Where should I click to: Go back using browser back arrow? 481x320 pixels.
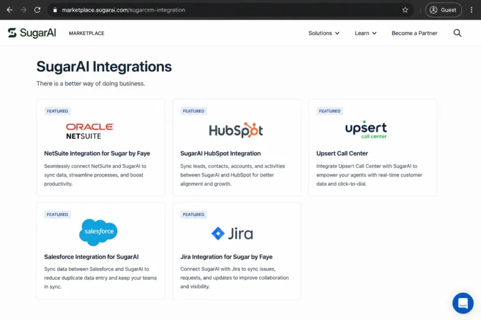[9, 10]
